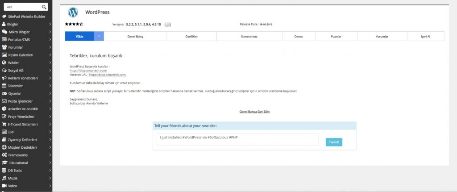The height and width of the screenshot is (192, 457).
Task: Click the Ara search field
Action: click(25, 7)
